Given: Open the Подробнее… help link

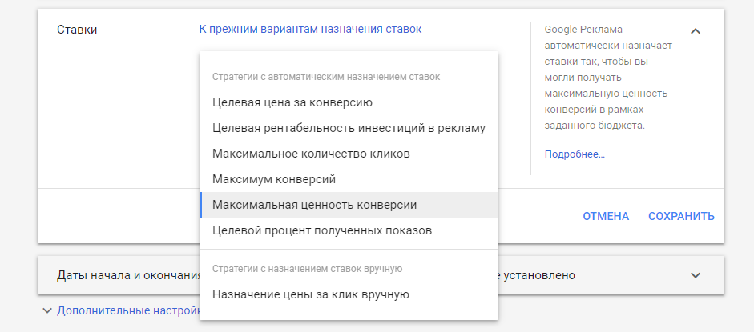Looking at the screenshot, I should pyautogui.click(x=574, y=154).
